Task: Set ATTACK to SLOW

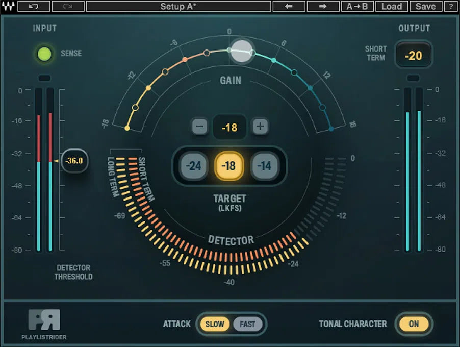Action: (216, 324)
